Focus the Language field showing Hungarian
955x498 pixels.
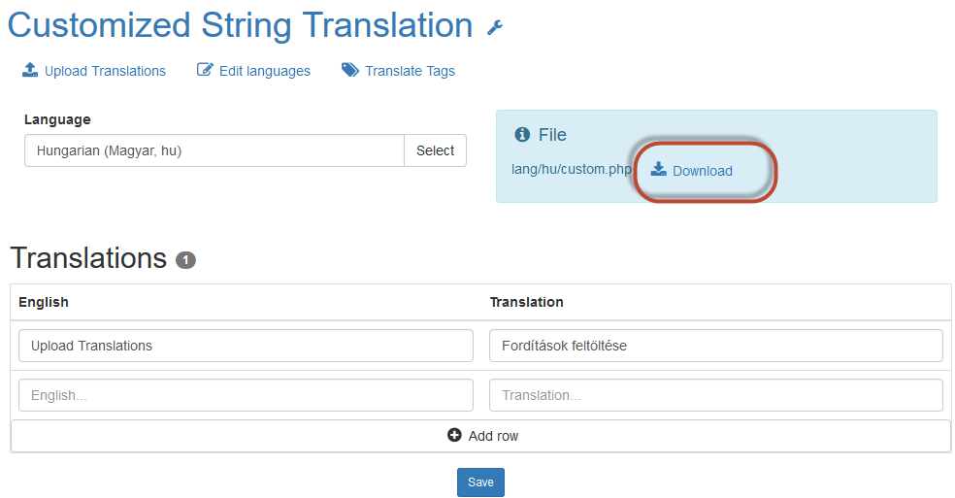pos(214,150)
